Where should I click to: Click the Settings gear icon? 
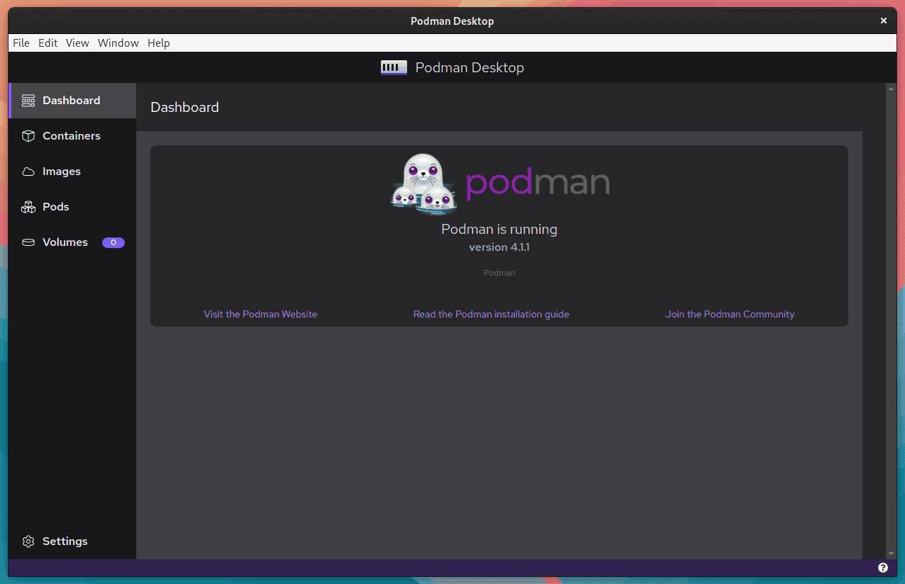pyautogui.click(x=28, y=541)
